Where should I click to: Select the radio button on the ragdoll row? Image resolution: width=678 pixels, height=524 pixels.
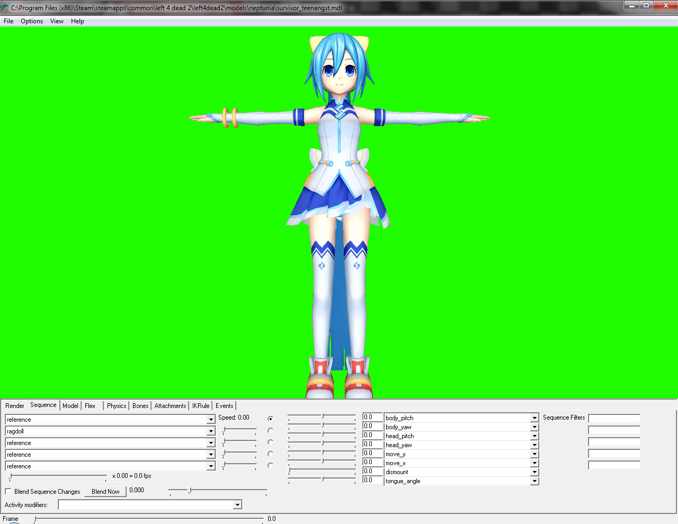pos(270,430)
